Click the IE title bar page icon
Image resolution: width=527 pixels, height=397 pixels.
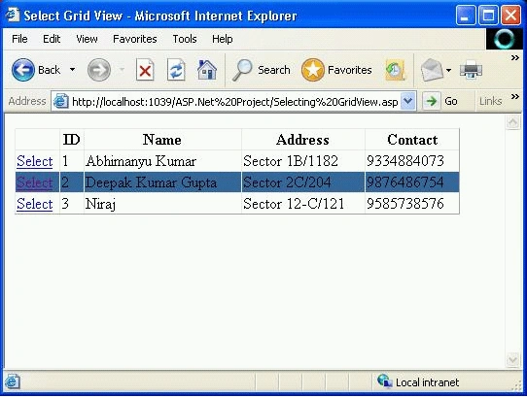(x=12, y=15)
